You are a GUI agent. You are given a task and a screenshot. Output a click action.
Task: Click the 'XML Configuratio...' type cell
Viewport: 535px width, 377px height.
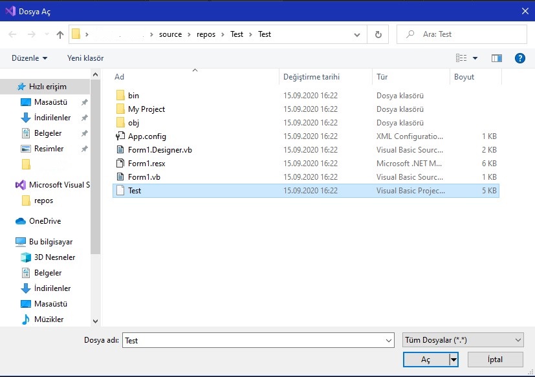click(409, 136)
